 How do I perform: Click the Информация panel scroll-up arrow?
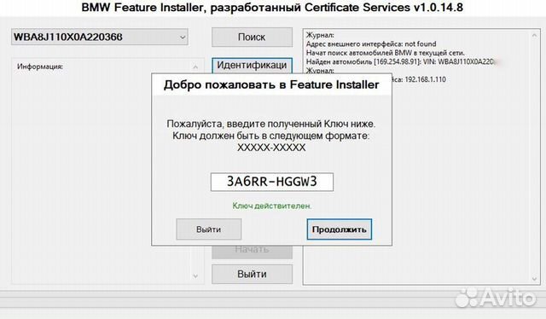point(195,67)
